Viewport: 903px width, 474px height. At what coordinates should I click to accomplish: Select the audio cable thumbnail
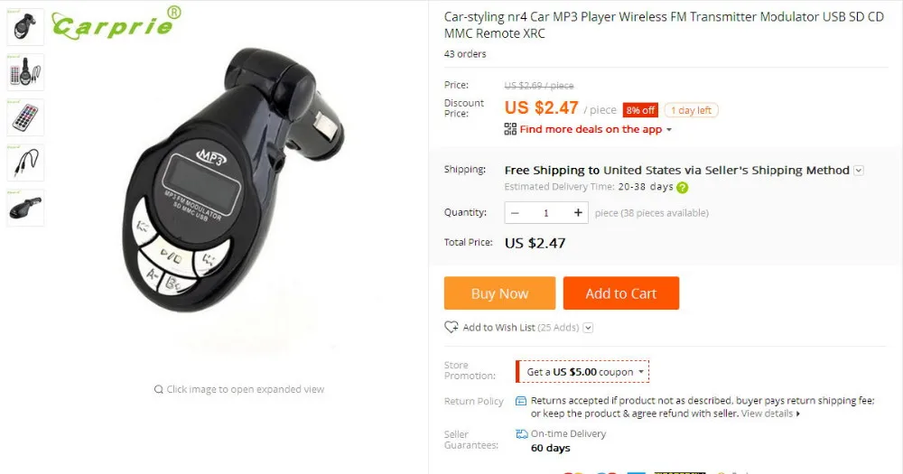[25, 163]
